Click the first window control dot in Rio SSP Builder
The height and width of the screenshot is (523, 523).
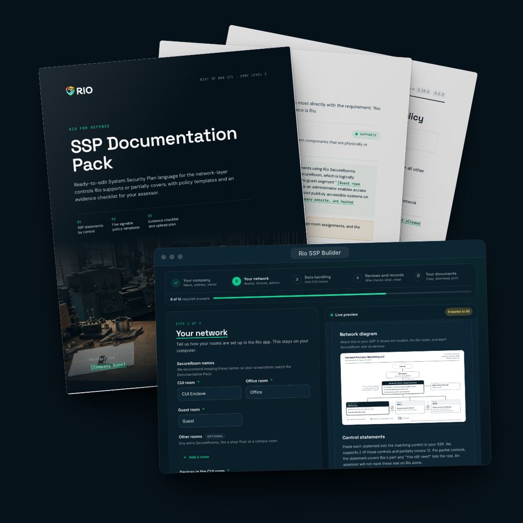163,257
